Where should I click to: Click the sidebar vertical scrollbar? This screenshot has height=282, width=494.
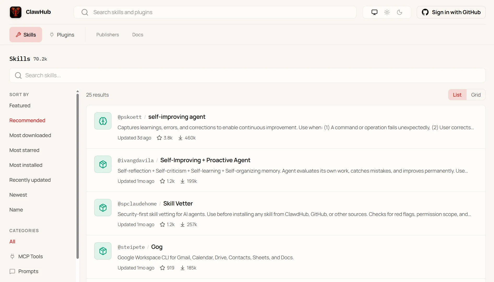78,176
